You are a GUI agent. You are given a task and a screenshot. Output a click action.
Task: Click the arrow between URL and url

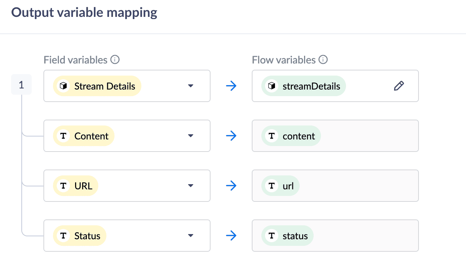click(231, 186)
